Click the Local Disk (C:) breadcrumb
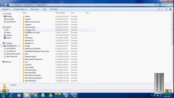Image resolution: width=174 pixels, height=98 pixels. (29, 5)
